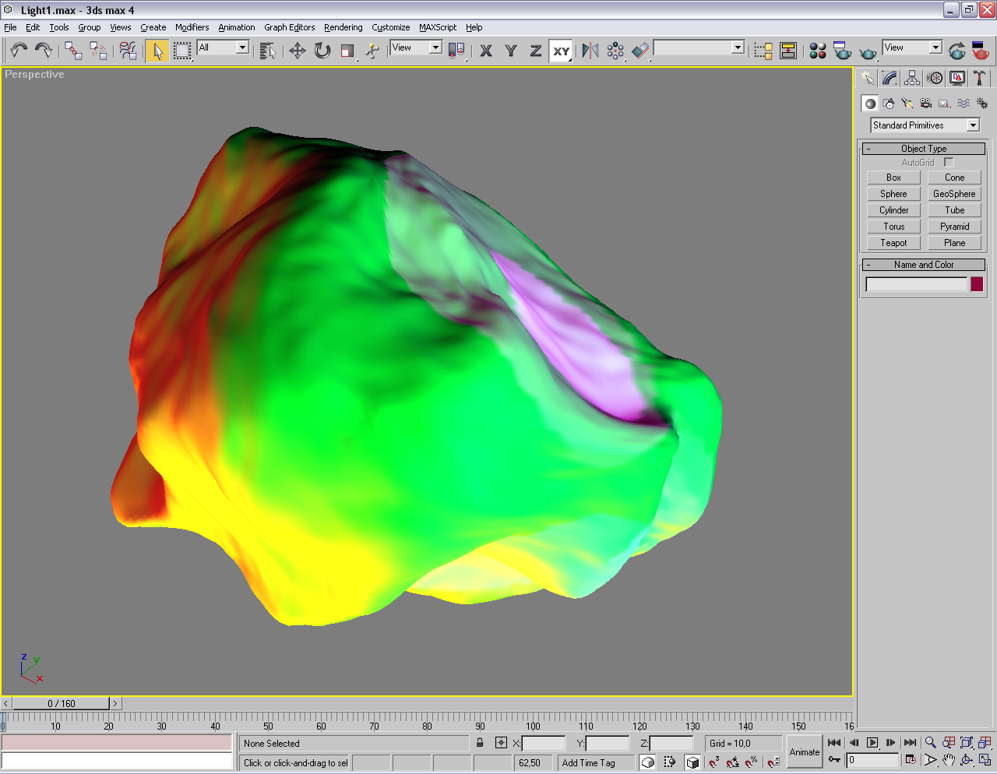Select the Pan hand viewport tool
997x774 pixels.
948,760
